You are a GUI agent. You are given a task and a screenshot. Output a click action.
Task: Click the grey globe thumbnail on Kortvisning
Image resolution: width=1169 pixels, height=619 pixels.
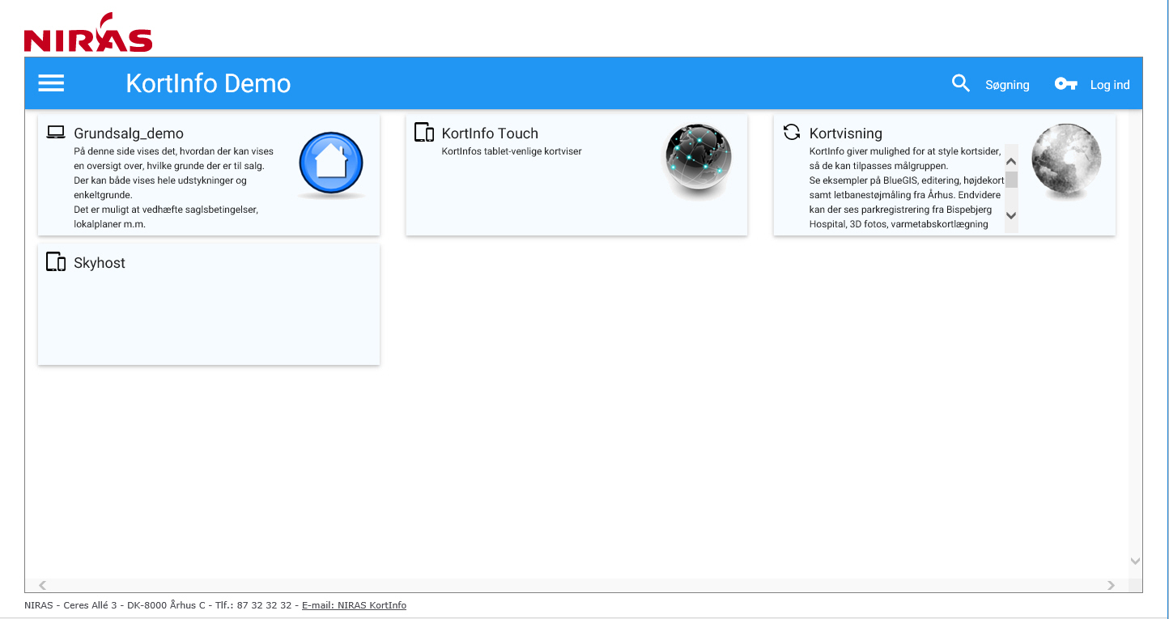pos(1066,160)
